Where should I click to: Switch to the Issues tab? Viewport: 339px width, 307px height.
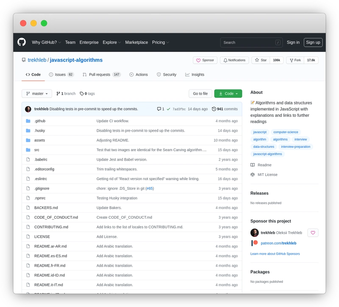(61, 75)
